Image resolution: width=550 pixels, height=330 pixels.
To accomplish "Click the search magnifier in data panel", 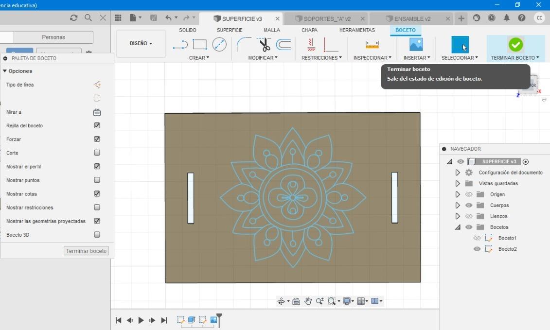I will pos(88,17).
